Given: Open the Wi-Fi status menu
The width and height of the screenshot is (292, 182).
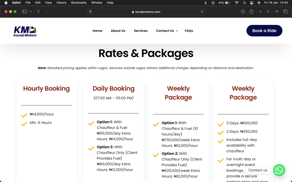Looking at the screenshot, I should pyautogui.click(x=237, y=3).
